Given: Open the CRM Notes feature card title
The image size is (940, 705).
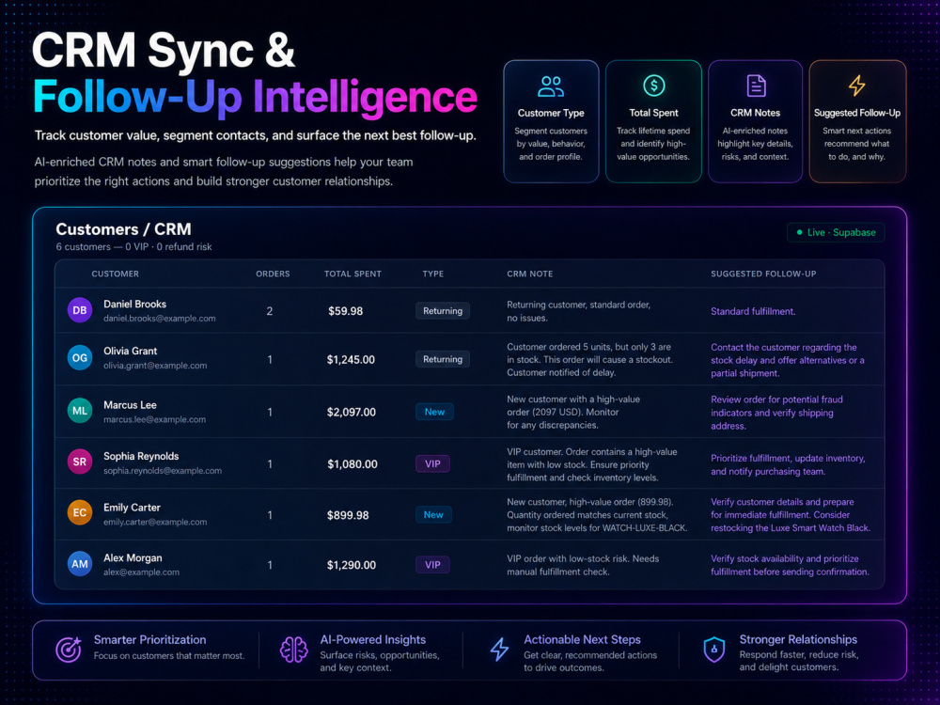Looking at the screenshot, I should click(756, 113).
